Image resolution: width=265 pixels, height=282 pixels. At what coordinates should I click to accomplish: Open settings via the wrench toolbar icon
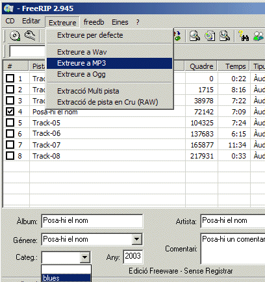coord(30,36)
